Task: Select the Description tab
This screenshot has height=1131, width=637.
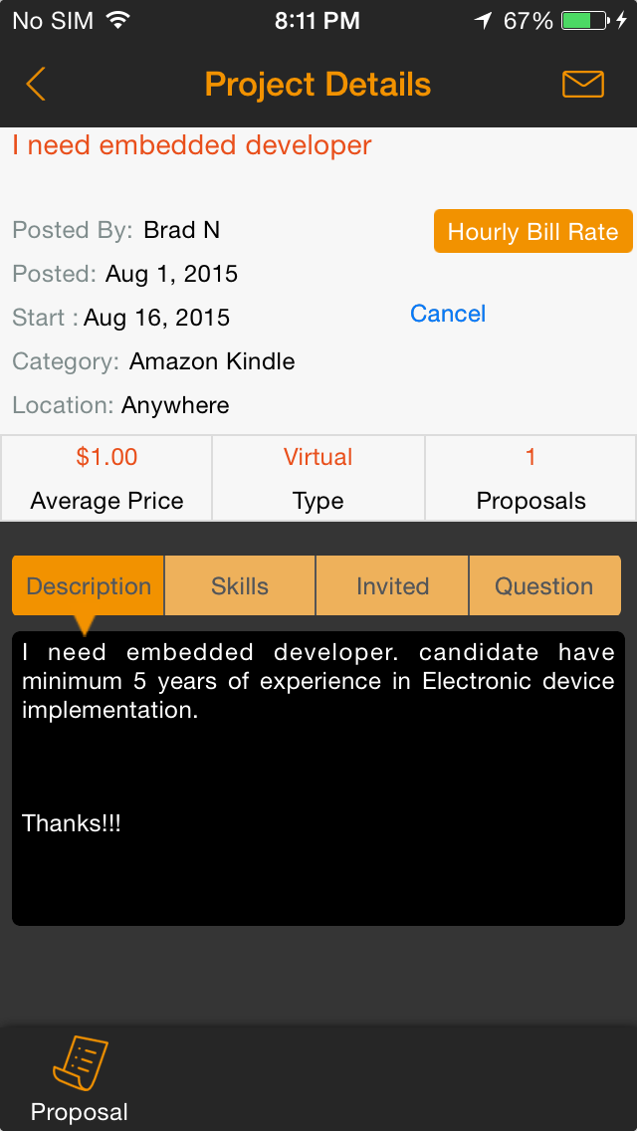Action: coord(87,585)
